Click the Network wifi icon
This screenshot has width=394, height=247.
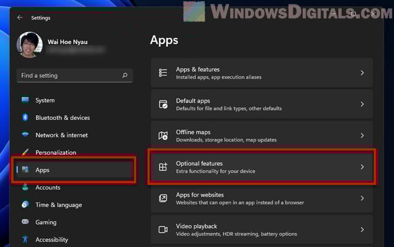click(x=25, y=134)
